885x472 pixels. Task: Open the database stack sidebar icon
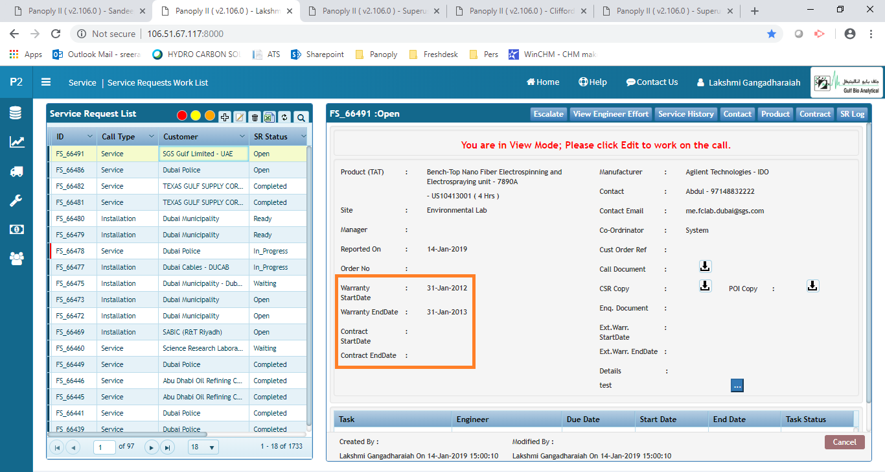pyautogui.click(x=16, y=113)
